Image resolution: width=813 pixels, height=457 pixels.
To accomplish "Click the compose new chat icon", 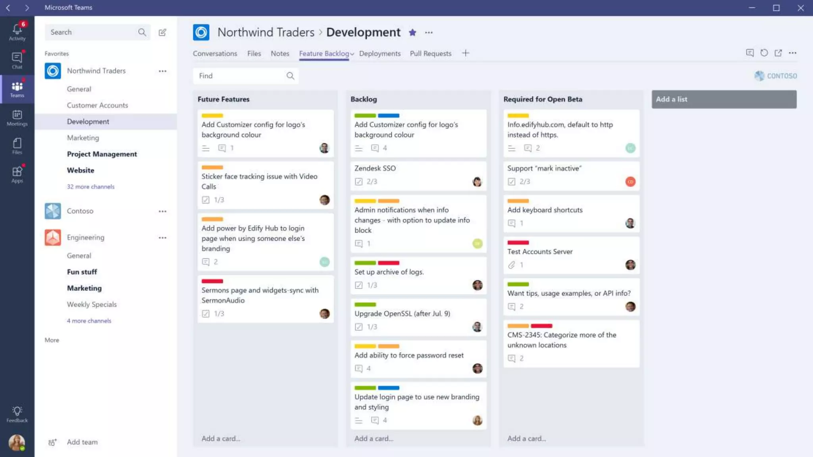I will point(162,33).
